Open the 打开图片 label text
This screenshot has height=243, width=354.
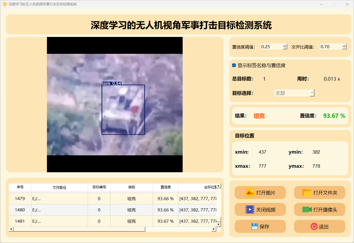click(266, 193)
